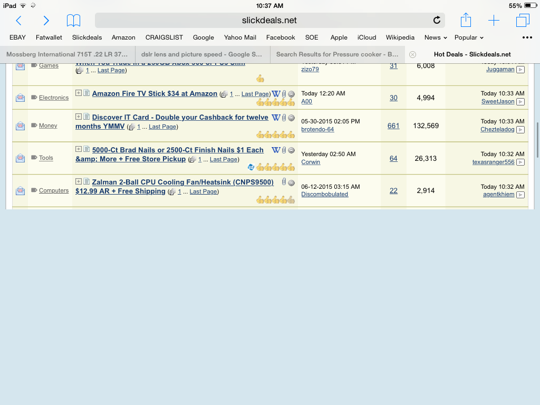Viewport: 540px width, 405px height.
Task: Open Wikipedia favorites bookmark
Action: (x=400, y=37)
